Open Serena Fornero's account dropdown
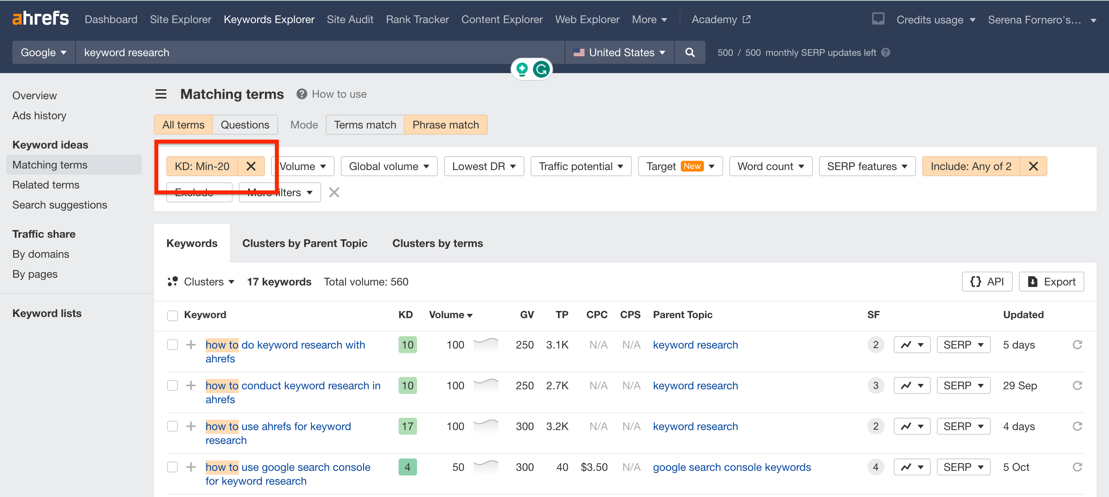Screen dimensions: 1109x497 tap(1042, 19)
